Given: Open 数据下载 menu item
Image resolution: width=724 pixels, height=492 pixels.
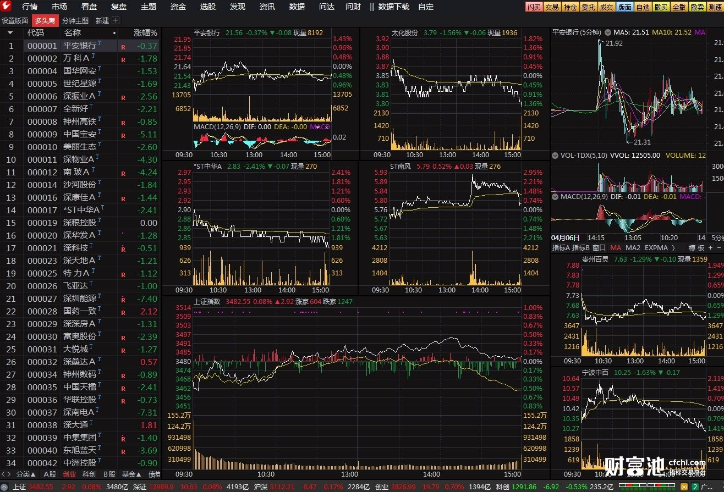Looking at the screenshot, I should [x=394, y=7].
